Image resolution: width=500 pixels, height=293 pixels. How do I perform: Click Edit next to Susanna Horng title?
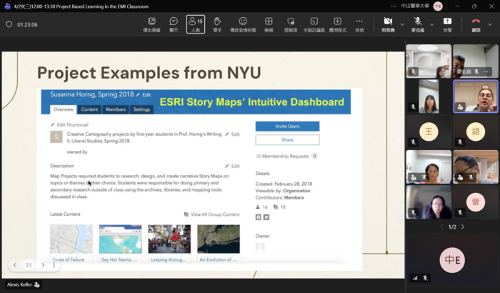click(x=144, y=95)
